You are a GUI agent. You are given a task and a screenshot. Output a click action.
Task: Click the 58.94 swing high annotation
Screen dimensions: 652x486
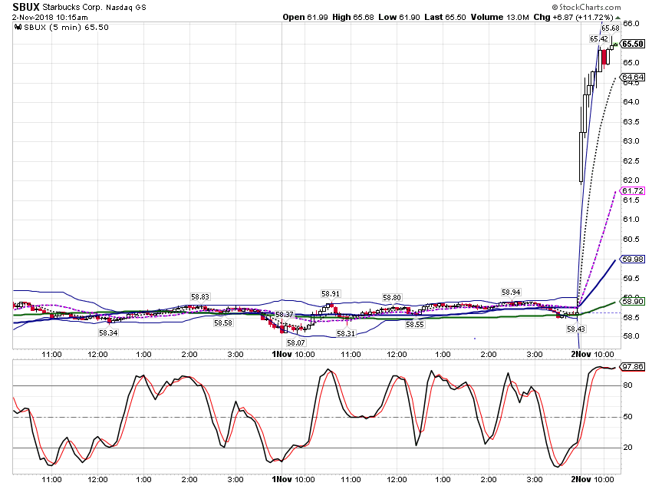pos(511,293)
